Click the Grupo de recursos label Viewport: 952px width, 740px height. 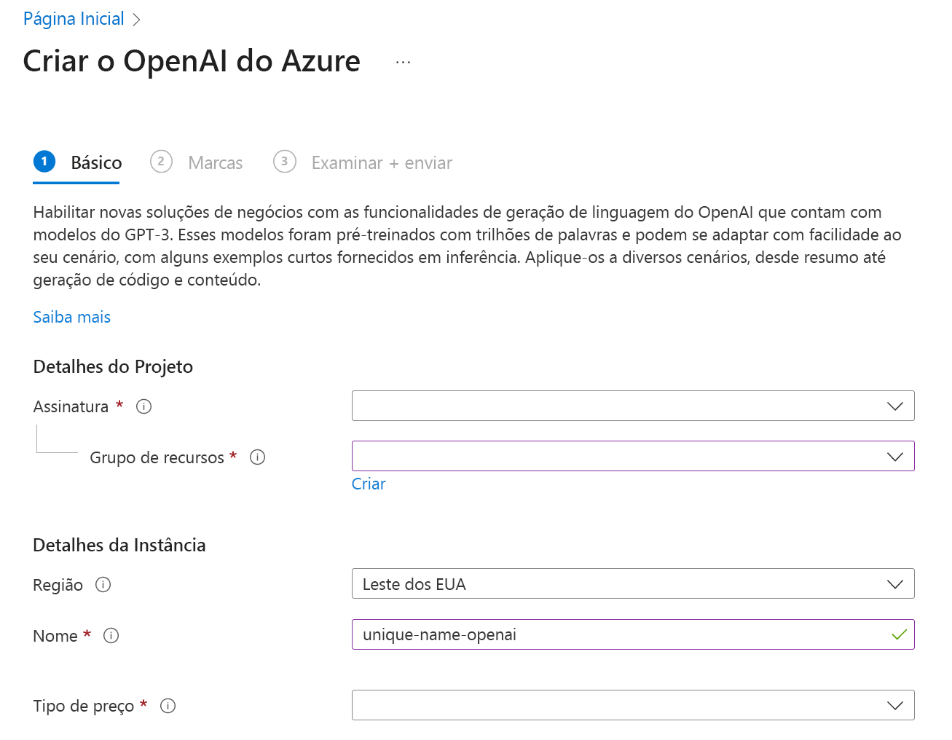157,457
